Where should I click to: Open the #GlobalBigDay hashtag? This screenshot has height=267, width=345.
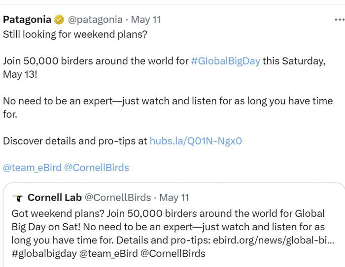226,61
